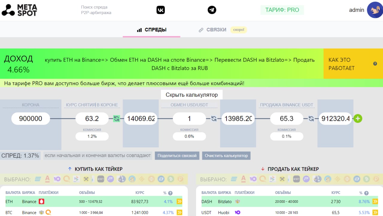Image resolution: width=383 pixels, height=216 pixels.
Task: Expand the DASH Bitzlato row yellow arrow
Action: point(375,202)
